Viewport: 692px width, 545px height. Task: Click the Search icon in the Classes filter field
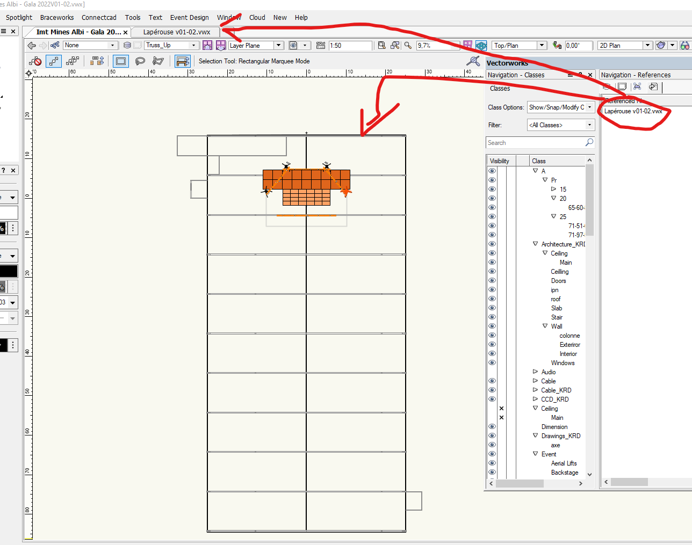pyautogui.click(x=589, y=142)
